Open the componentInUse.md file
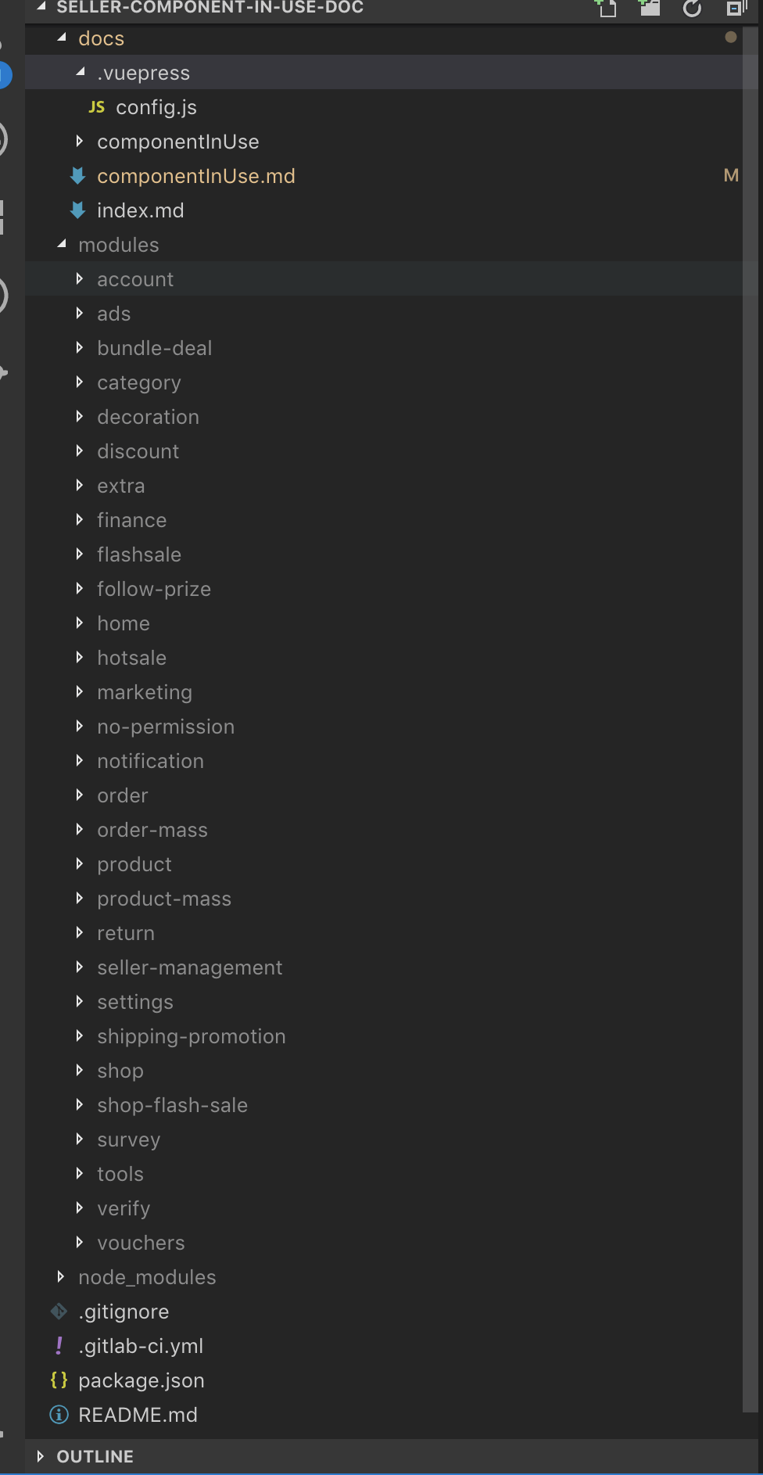Screen dimensions: 763x1475 tap(195, 176)
